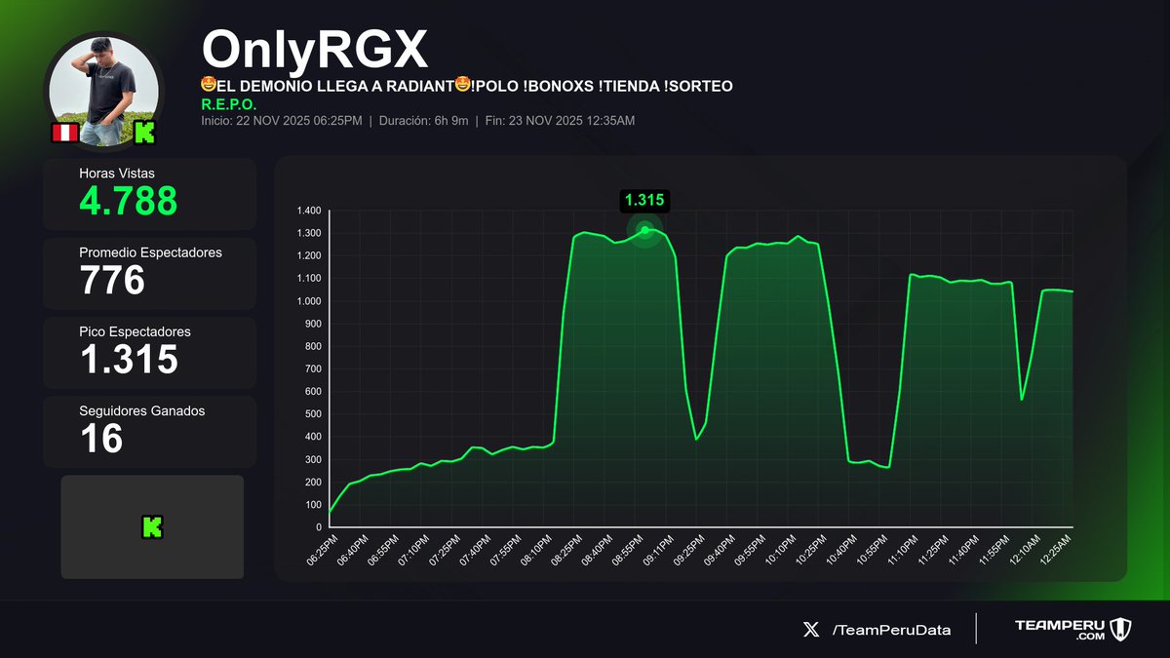Click the Horas Vistas label
Viewport: 1170px width, 658px height.
117,173
